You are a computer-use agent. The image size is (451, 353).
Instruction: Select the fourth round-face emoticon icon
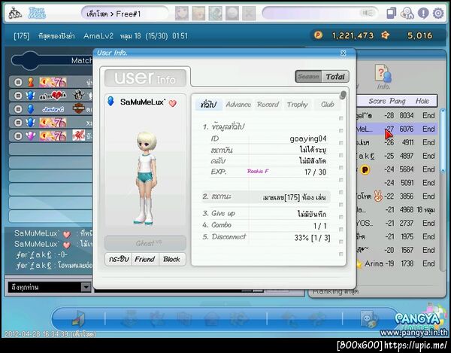pos(232,14)
